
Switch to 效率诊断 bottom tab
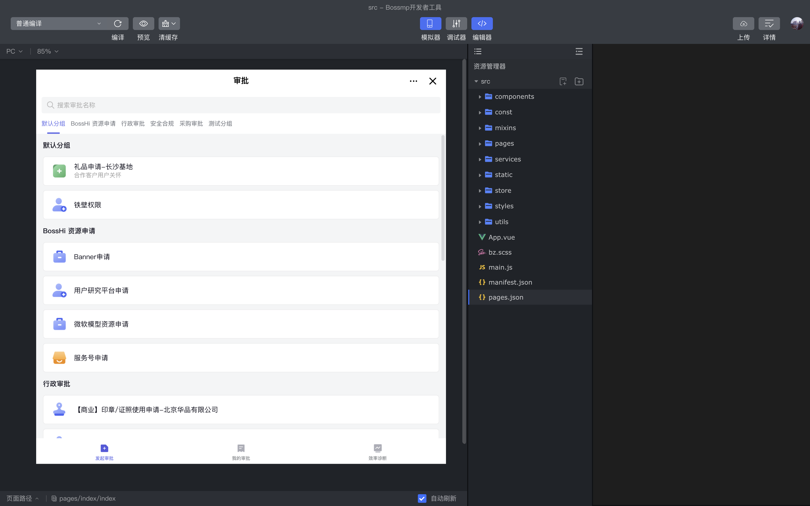pos(377,452)
